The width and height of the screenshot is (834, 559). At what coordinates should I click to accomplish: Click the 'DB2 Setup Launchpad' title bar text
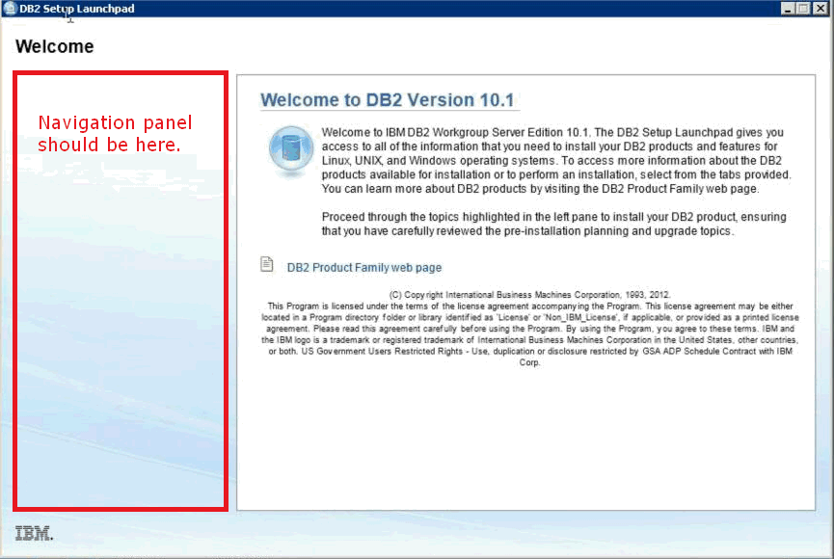[x=77, y=9]
